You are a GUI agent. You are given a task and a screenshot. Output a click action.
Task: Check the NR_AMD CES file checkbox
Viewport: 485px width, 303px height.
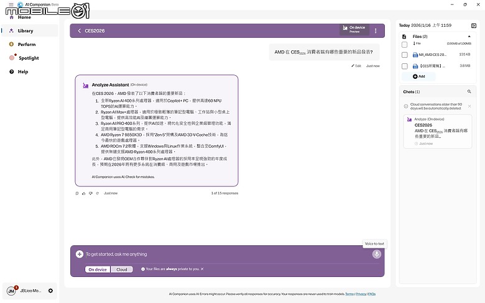404,55
